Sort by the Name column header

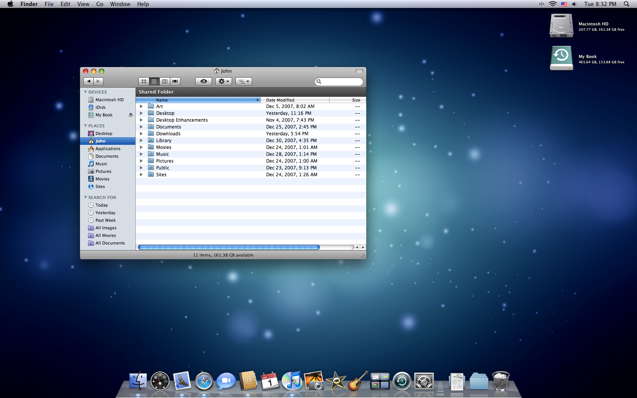click(x=198, y=100)
